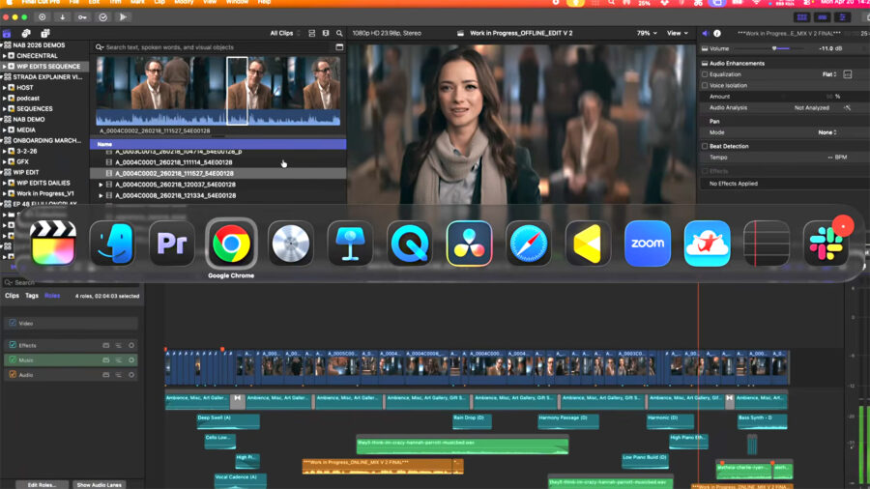Enable the Beat Detection checkbox

pos(705,146)
